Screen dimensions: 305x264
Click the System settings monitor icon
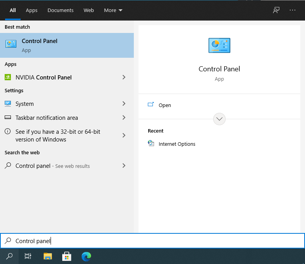[8, 104]
